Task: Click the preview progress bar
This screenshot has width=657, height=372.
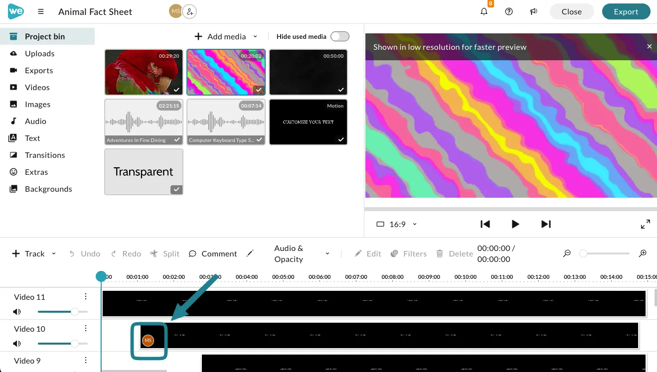Action: tap(510, 209)
